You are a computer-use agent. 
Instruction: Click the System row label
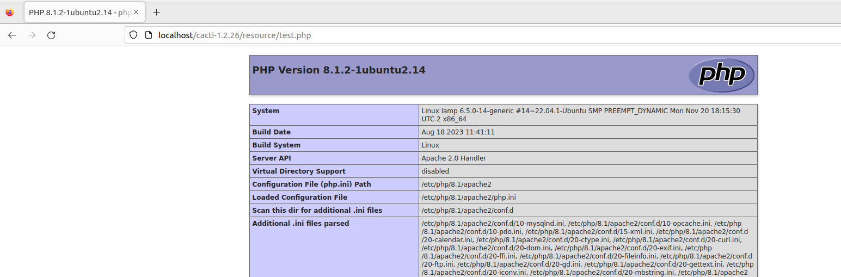(266, 111)
